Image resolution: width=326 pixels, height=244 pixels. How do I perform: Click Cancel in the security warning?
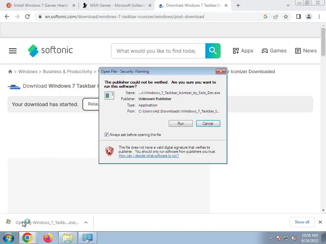tap(208, 124)
